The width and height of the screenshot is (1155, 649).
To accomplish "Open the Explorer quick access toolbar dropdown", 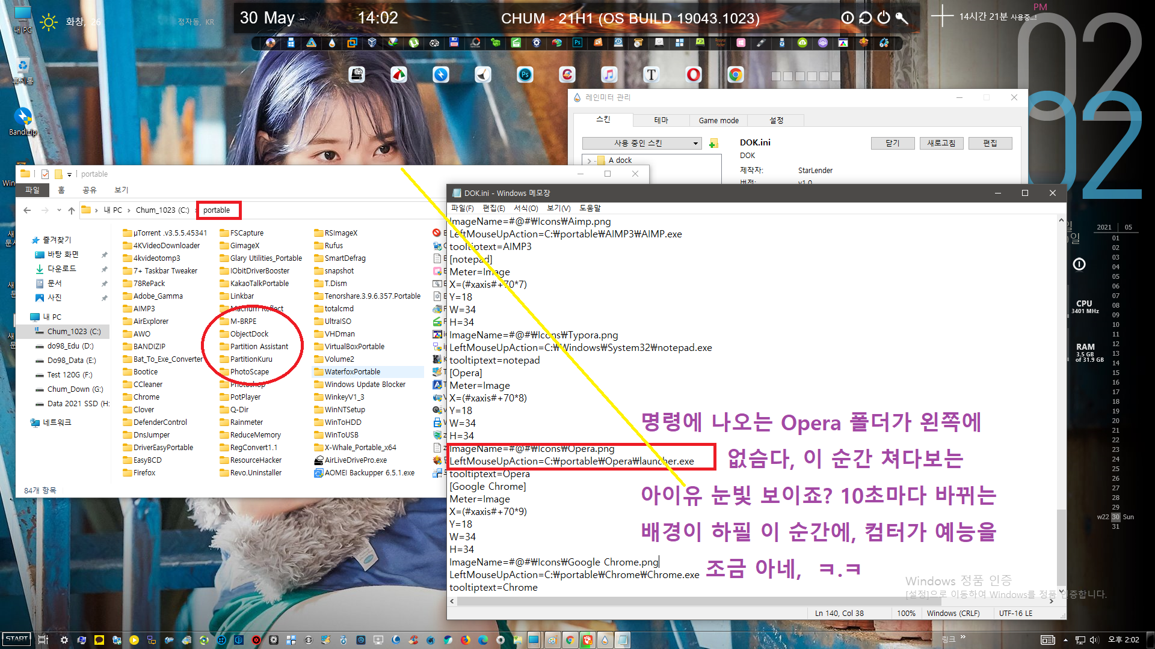I will point(69,174).
